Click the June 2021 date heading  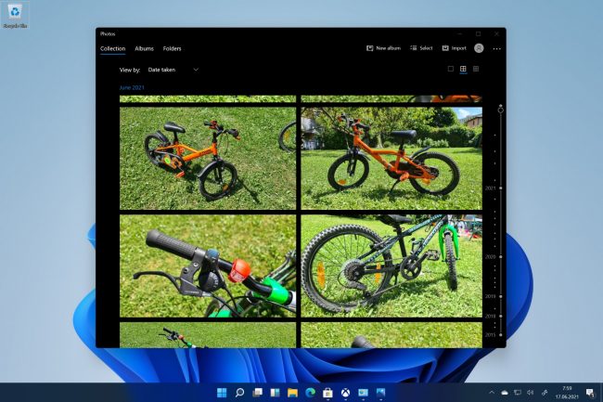pos(132,87)
